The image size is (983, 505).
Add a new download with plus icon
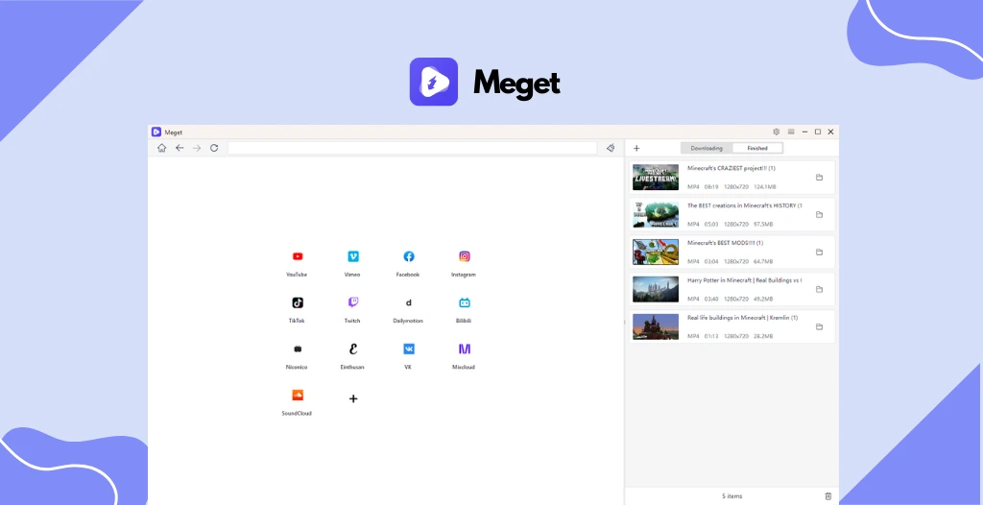pyautogui.click(x=636, y=148)
